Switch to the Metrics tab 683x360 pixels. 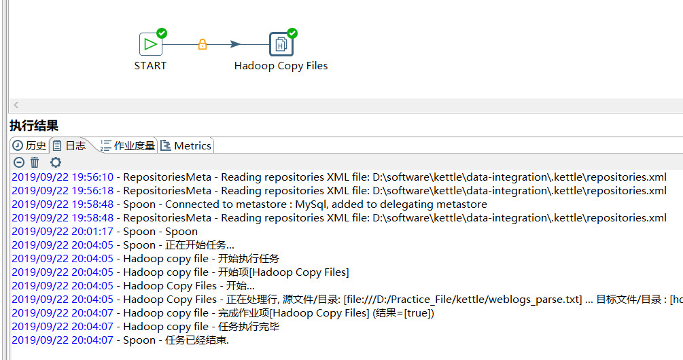pyautogui.click(x=186, y=145)
